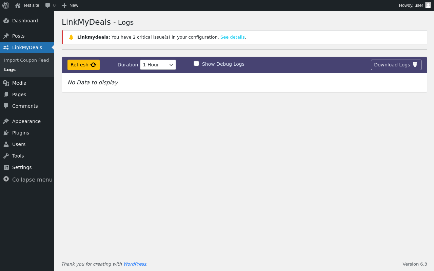Viewport: 434px width, 271px height.
Task: Click the Plugins plug icon
Action: point(6,133)
